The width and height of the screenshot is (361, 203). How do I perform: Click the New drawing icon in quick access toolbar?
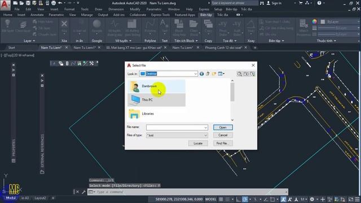pos(15,3)
